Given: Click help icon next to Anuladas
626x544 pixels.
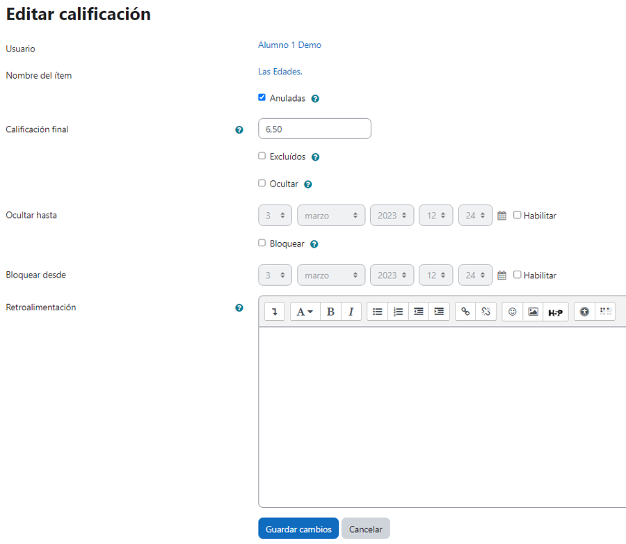Looking at the screenshot, I should (315, 99).
